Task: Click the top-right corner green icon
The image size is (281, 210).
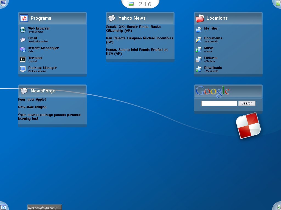Action: 278,3
